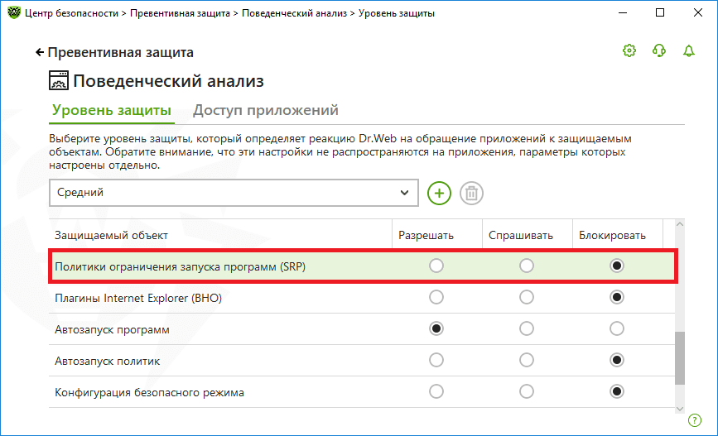Set SRP policies to Разрешать
This screenshot has width=718, height=436.
coord(436,266)
